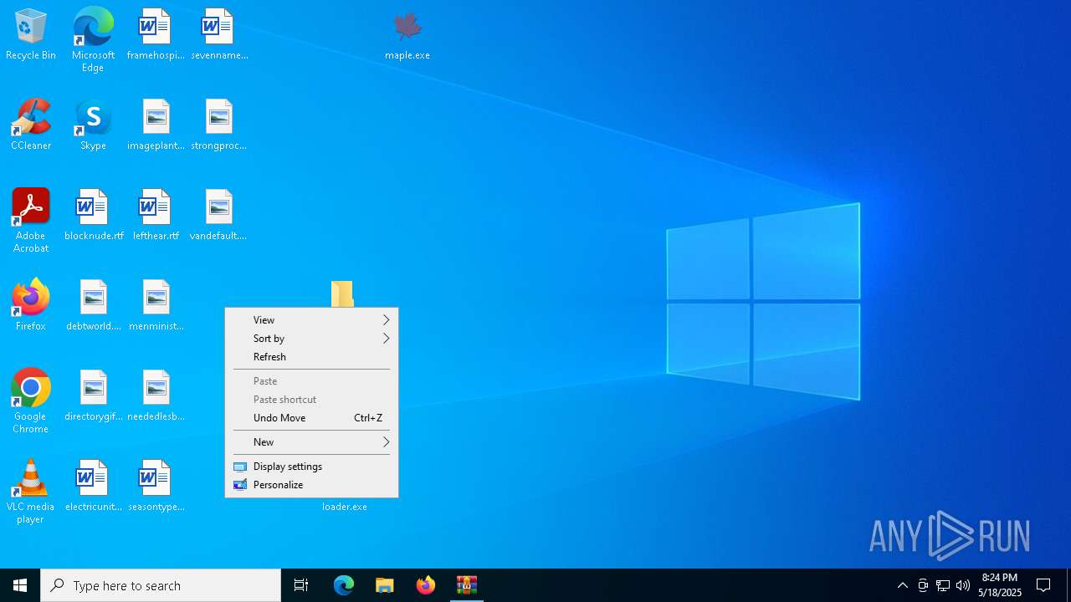The height and width of the screenshot is (602, 1071).
Task: Open the Google Chrome desktop shortcut
Action: pos(31,401)
